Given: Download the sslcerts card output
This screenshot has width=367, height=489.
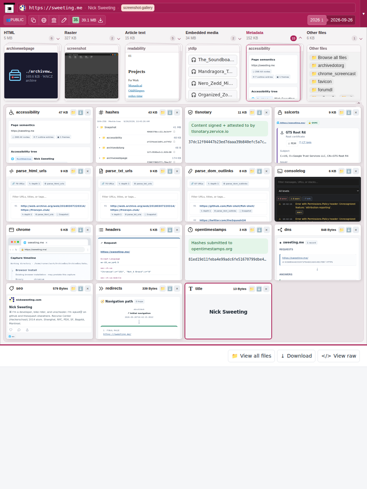Looking at the screenshot, I should 349,112.
